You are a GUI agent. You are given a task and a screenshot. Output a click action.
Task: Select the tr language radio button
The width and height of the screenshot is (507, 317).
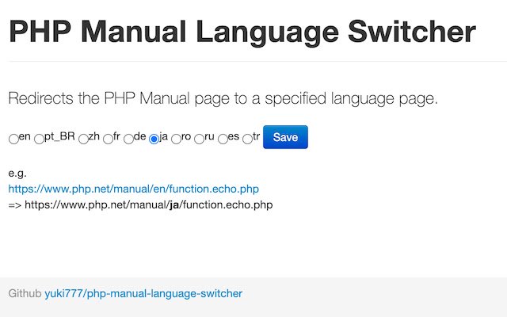[x=247, y=139]
